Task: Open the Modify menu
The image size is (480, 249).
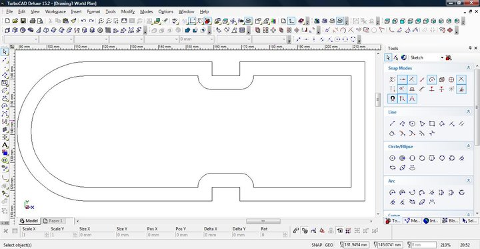Action: point(127,11)
